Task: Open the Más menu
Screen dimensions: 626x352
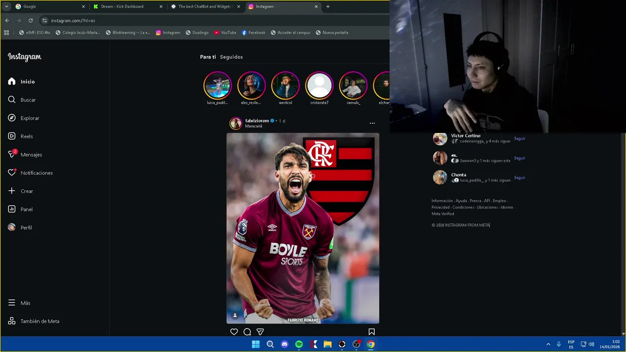Action: [19, 303]
